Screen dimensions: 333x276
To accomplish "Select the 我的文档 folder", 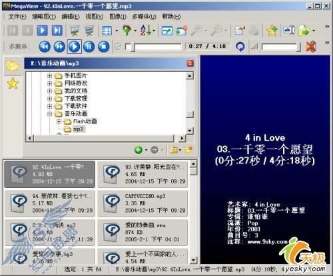I will 76,91.
